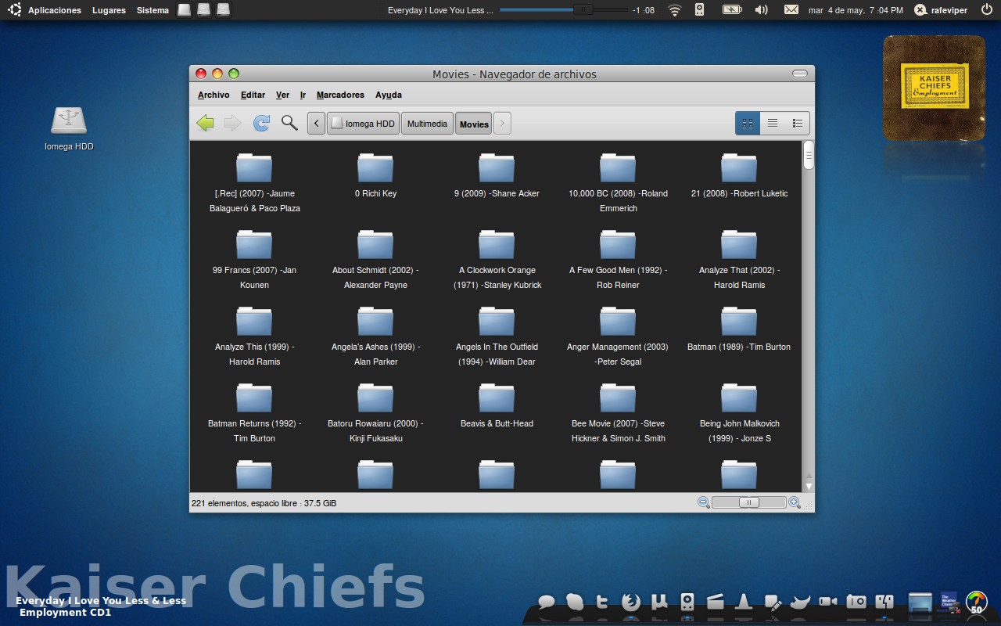Click the volume icon in the top panel
Viewport: 1001px width, 626px height.
coord(759,9)
